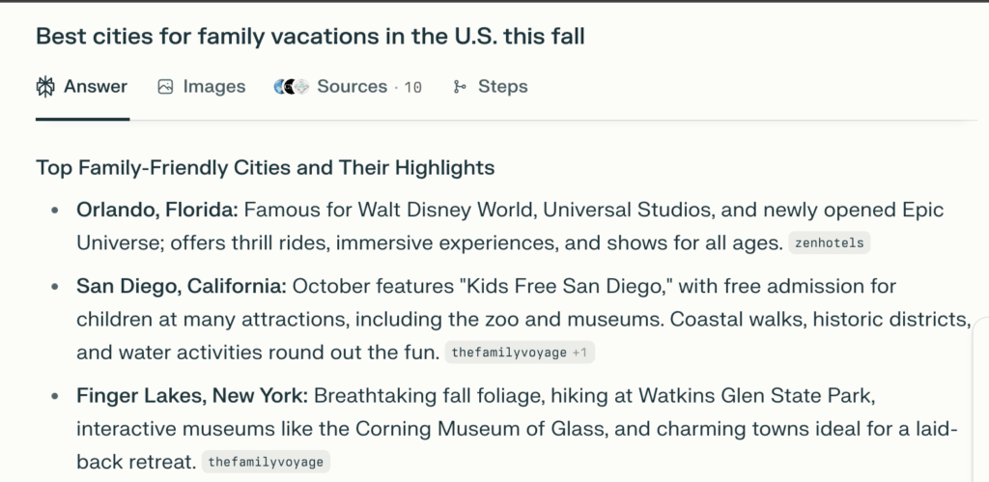This screenshot has width=989, height=482.
Task: Click the bold Orlando, Florida text
Action: (156, 211)
